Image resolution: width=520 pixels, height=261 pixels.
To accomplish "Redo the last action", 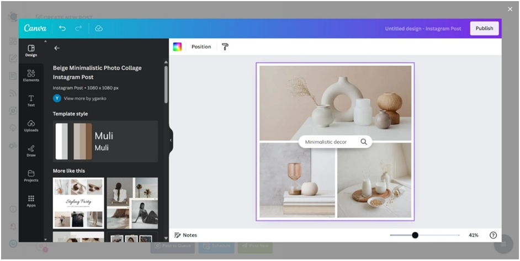I will 78,28.
